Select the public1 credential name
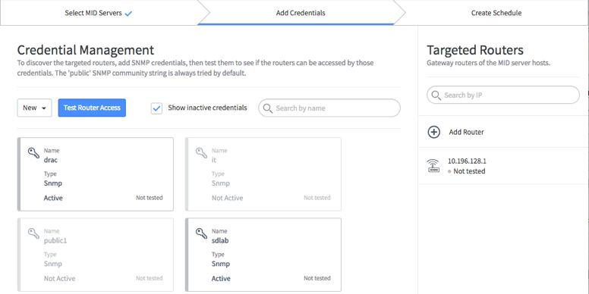 [55, 241]
